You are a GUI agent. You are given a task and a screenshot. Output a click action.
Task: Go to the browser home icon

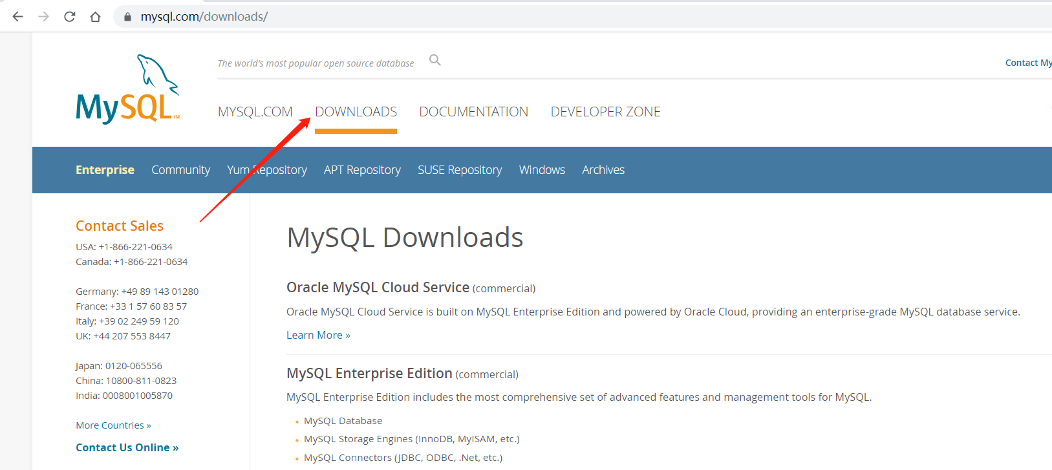(x=96, y=17)
